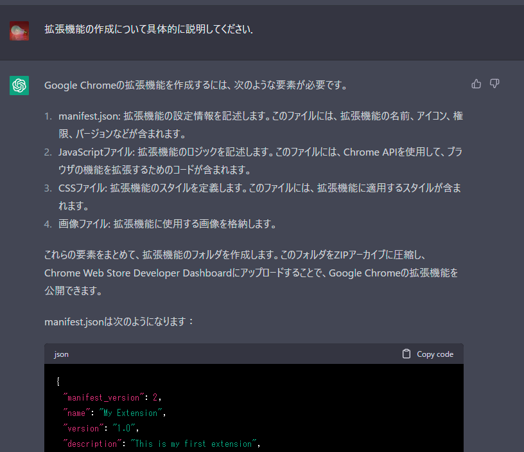Image resolution: width=524 pixels, height=452 pixels.
Task: Click the description line of the manifest code
Action: point(161,443)
